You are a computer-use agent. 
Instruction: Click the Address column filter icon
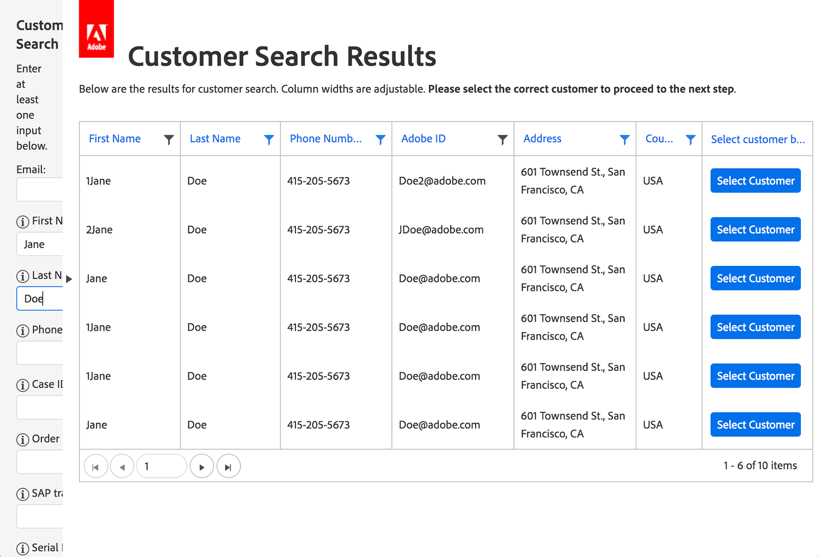coord(624,140)
